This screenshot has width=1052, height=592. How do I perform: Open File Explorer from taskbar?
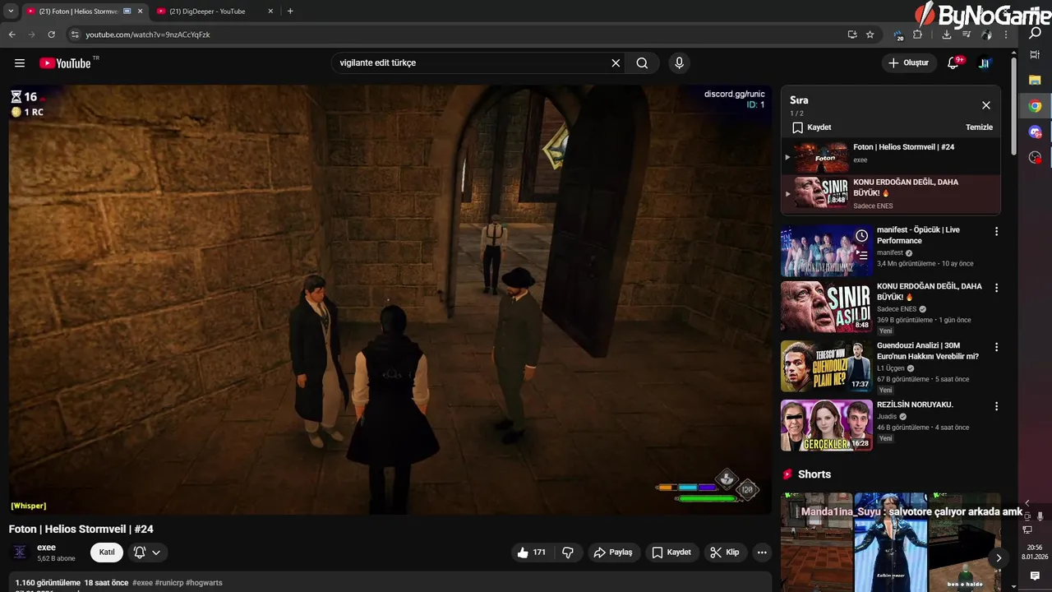tap(1035, 80)
